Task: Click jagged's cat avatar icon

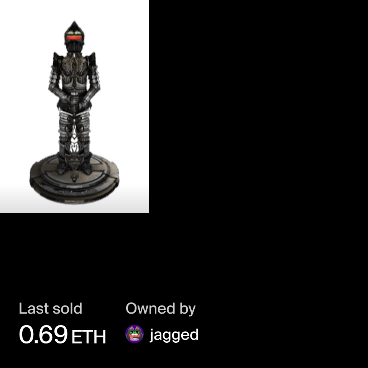Action: [135, 334]
